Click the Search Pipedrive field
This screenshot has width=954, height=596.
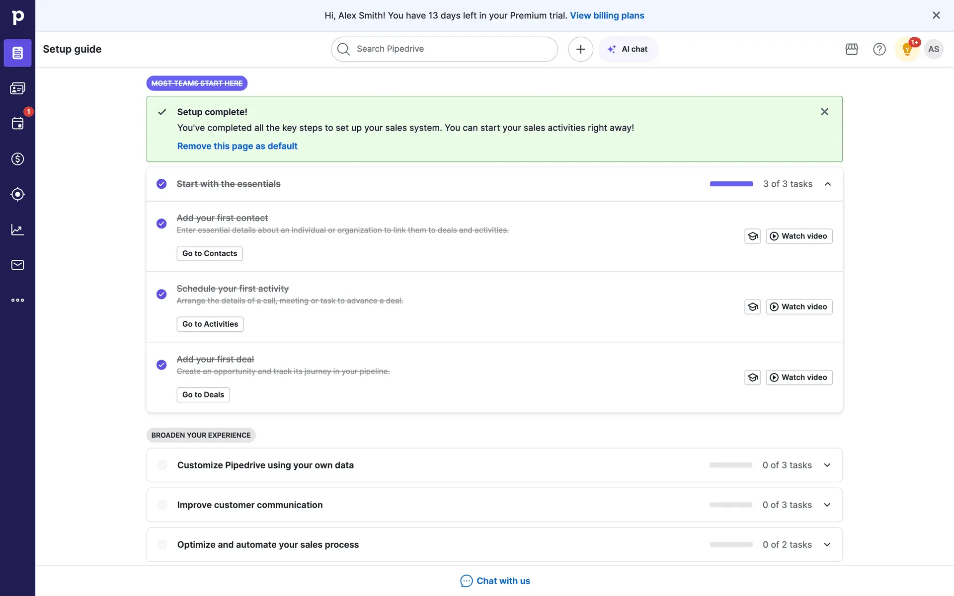[x=444, y=49]
